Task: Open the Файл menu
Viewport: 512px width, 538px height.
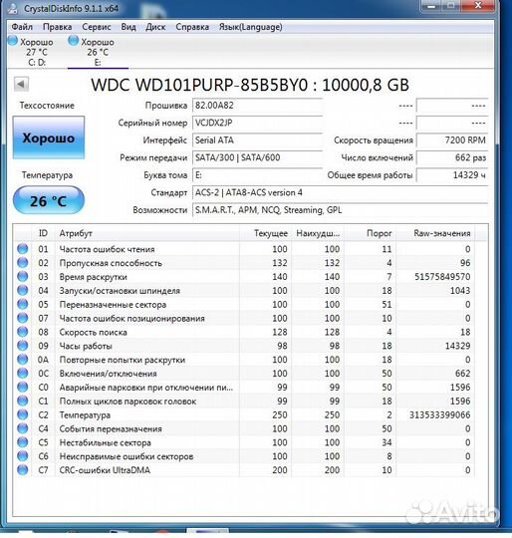Action: click(22, 27)
